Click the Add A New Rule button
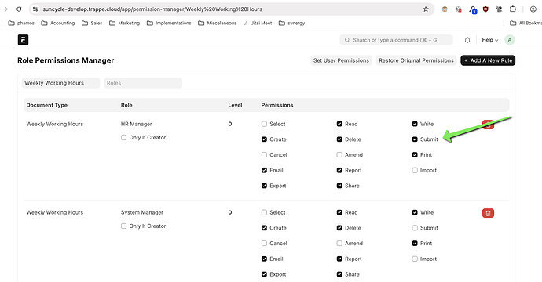Screen dimensions: 542x282 (488, 60)
